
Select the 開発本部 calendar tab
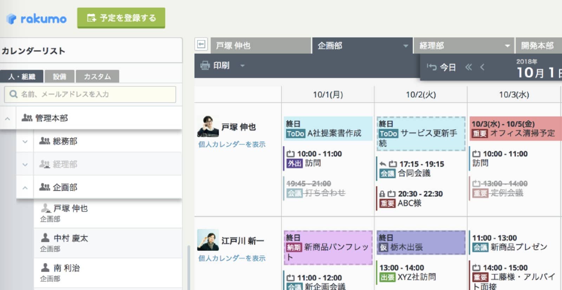pyautogui.click(x=538, y=46)
